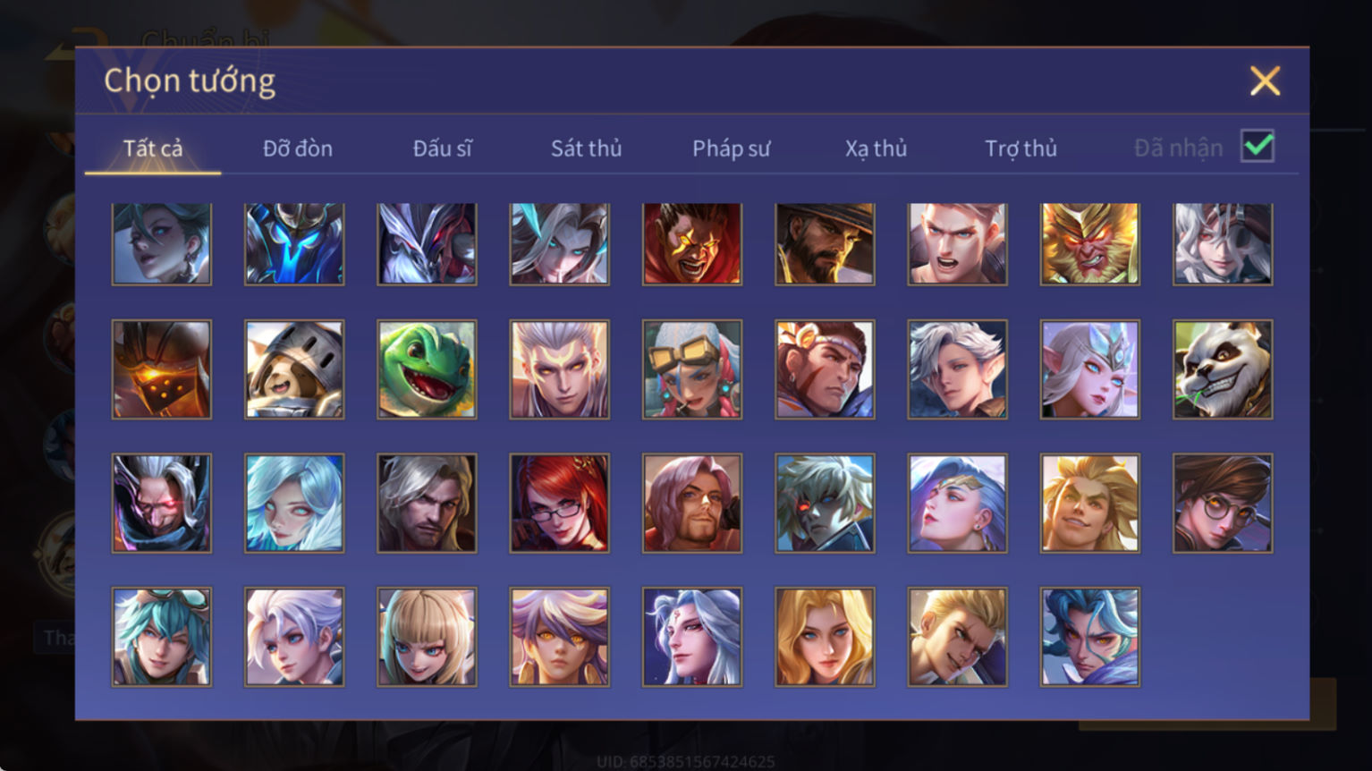The width and height of the screenshot is (1372, 771).
Task: Choose the brown-haired hero with round glasses
Action: coord(1223,503)
